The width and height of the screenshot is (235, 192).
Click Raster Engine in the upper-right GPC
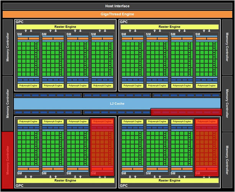[x=169, y=27]
